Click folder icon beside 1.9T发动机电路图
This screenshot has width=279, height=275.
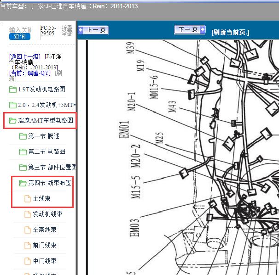tap(13, 89)
